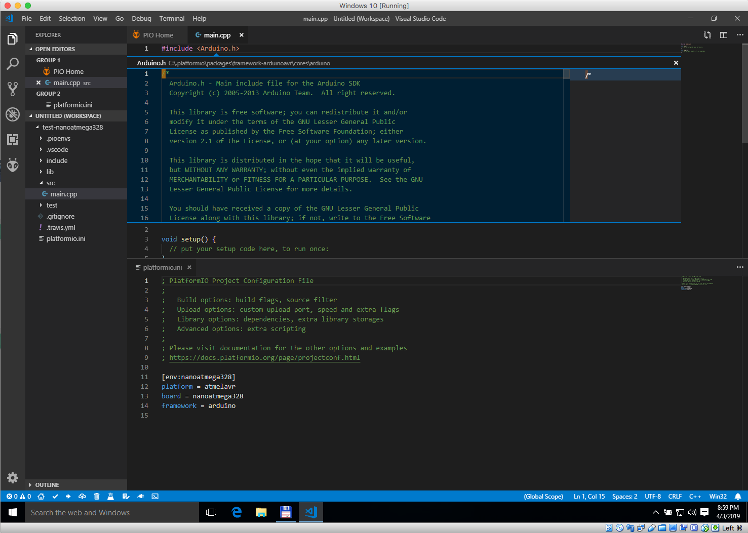Viewport: 748px width, 533px height.
Task: Open PIO Home with the house icon
Action: (41, 496)
